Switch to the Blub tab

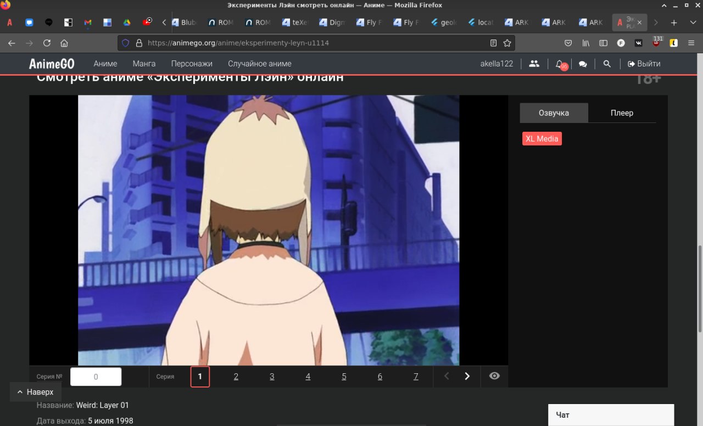pyautogui.click(x=185, y=23)
